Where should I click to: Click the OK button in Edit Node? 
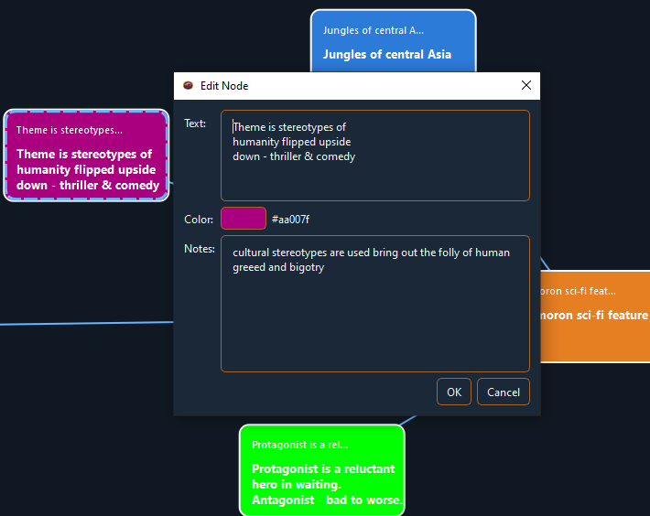tap(453, 392)
